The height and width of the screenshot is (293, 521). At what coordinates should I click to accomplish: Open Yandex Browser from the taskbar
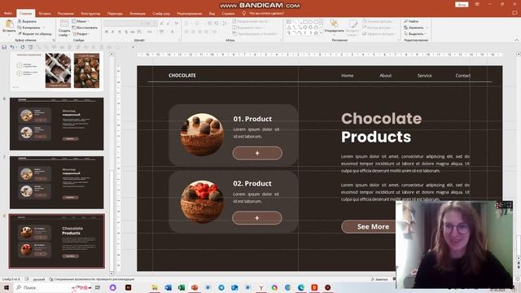coord(261,287)
